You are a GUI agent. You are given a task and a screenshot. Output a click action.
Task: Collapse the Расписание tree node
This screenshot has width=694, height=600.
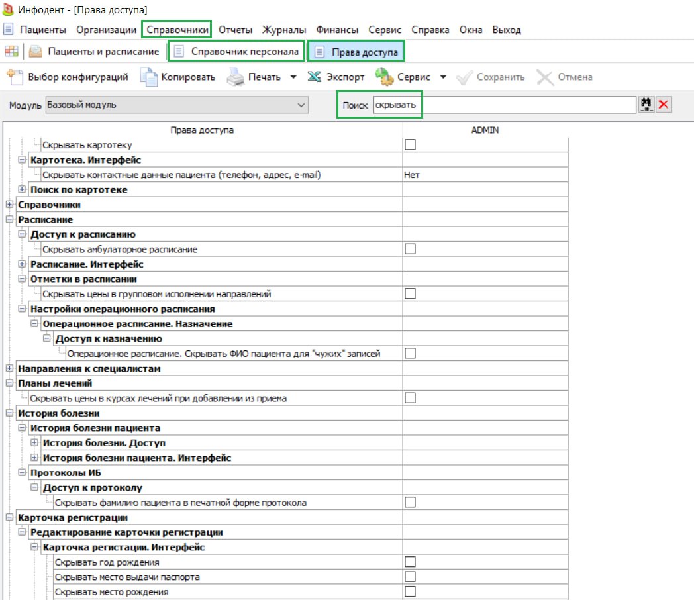[x=10, y=219]
